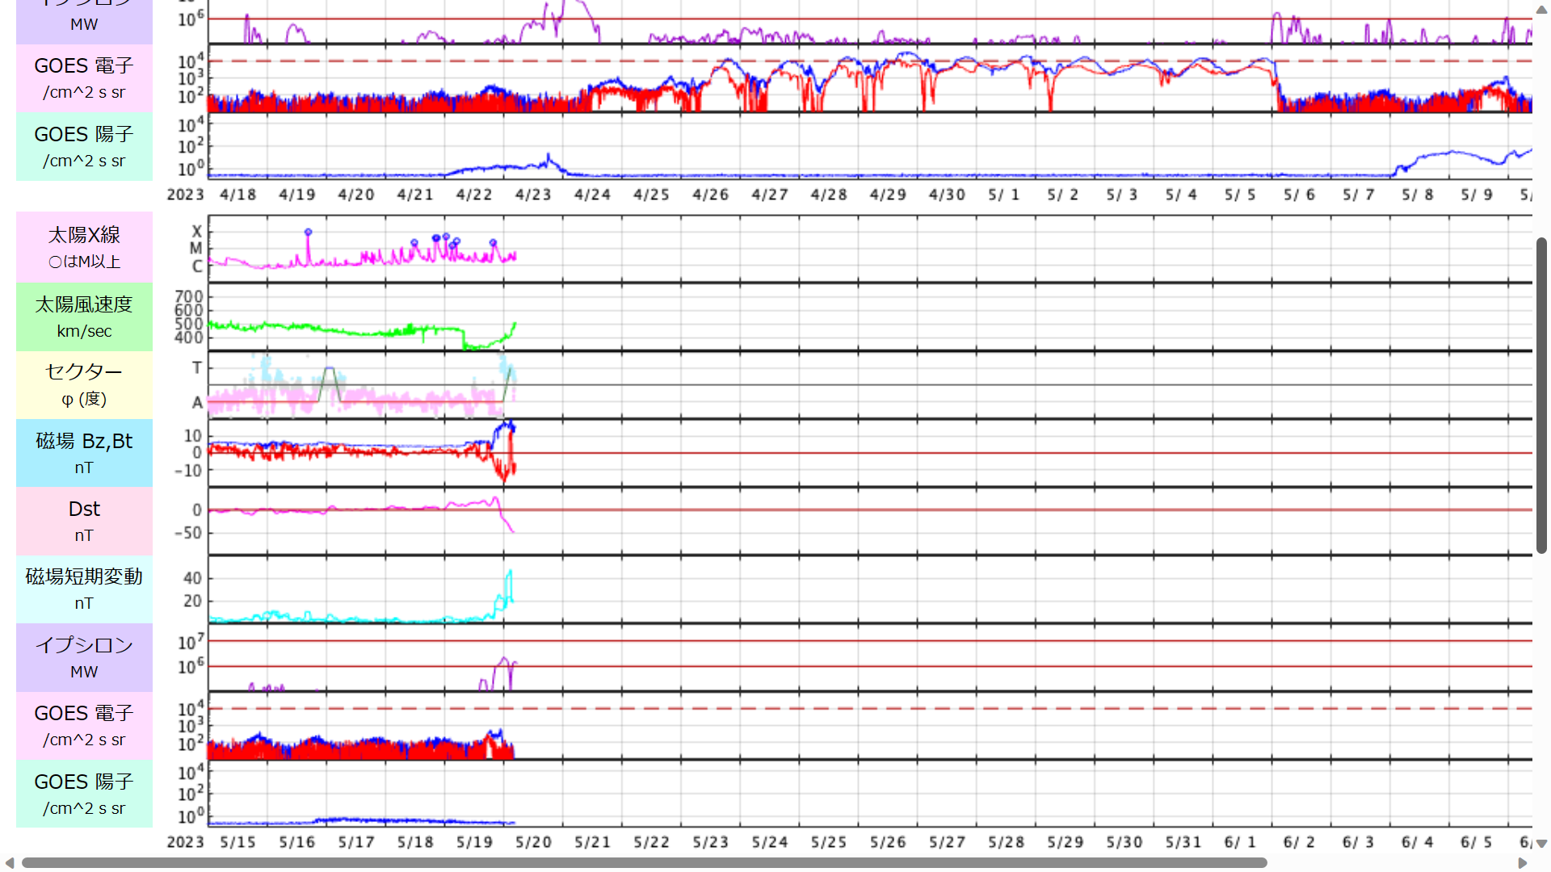This screenshot has width=1551, height=872.
Task: Click the セクター φ (度) label
Action: click(x=84, y=384)
